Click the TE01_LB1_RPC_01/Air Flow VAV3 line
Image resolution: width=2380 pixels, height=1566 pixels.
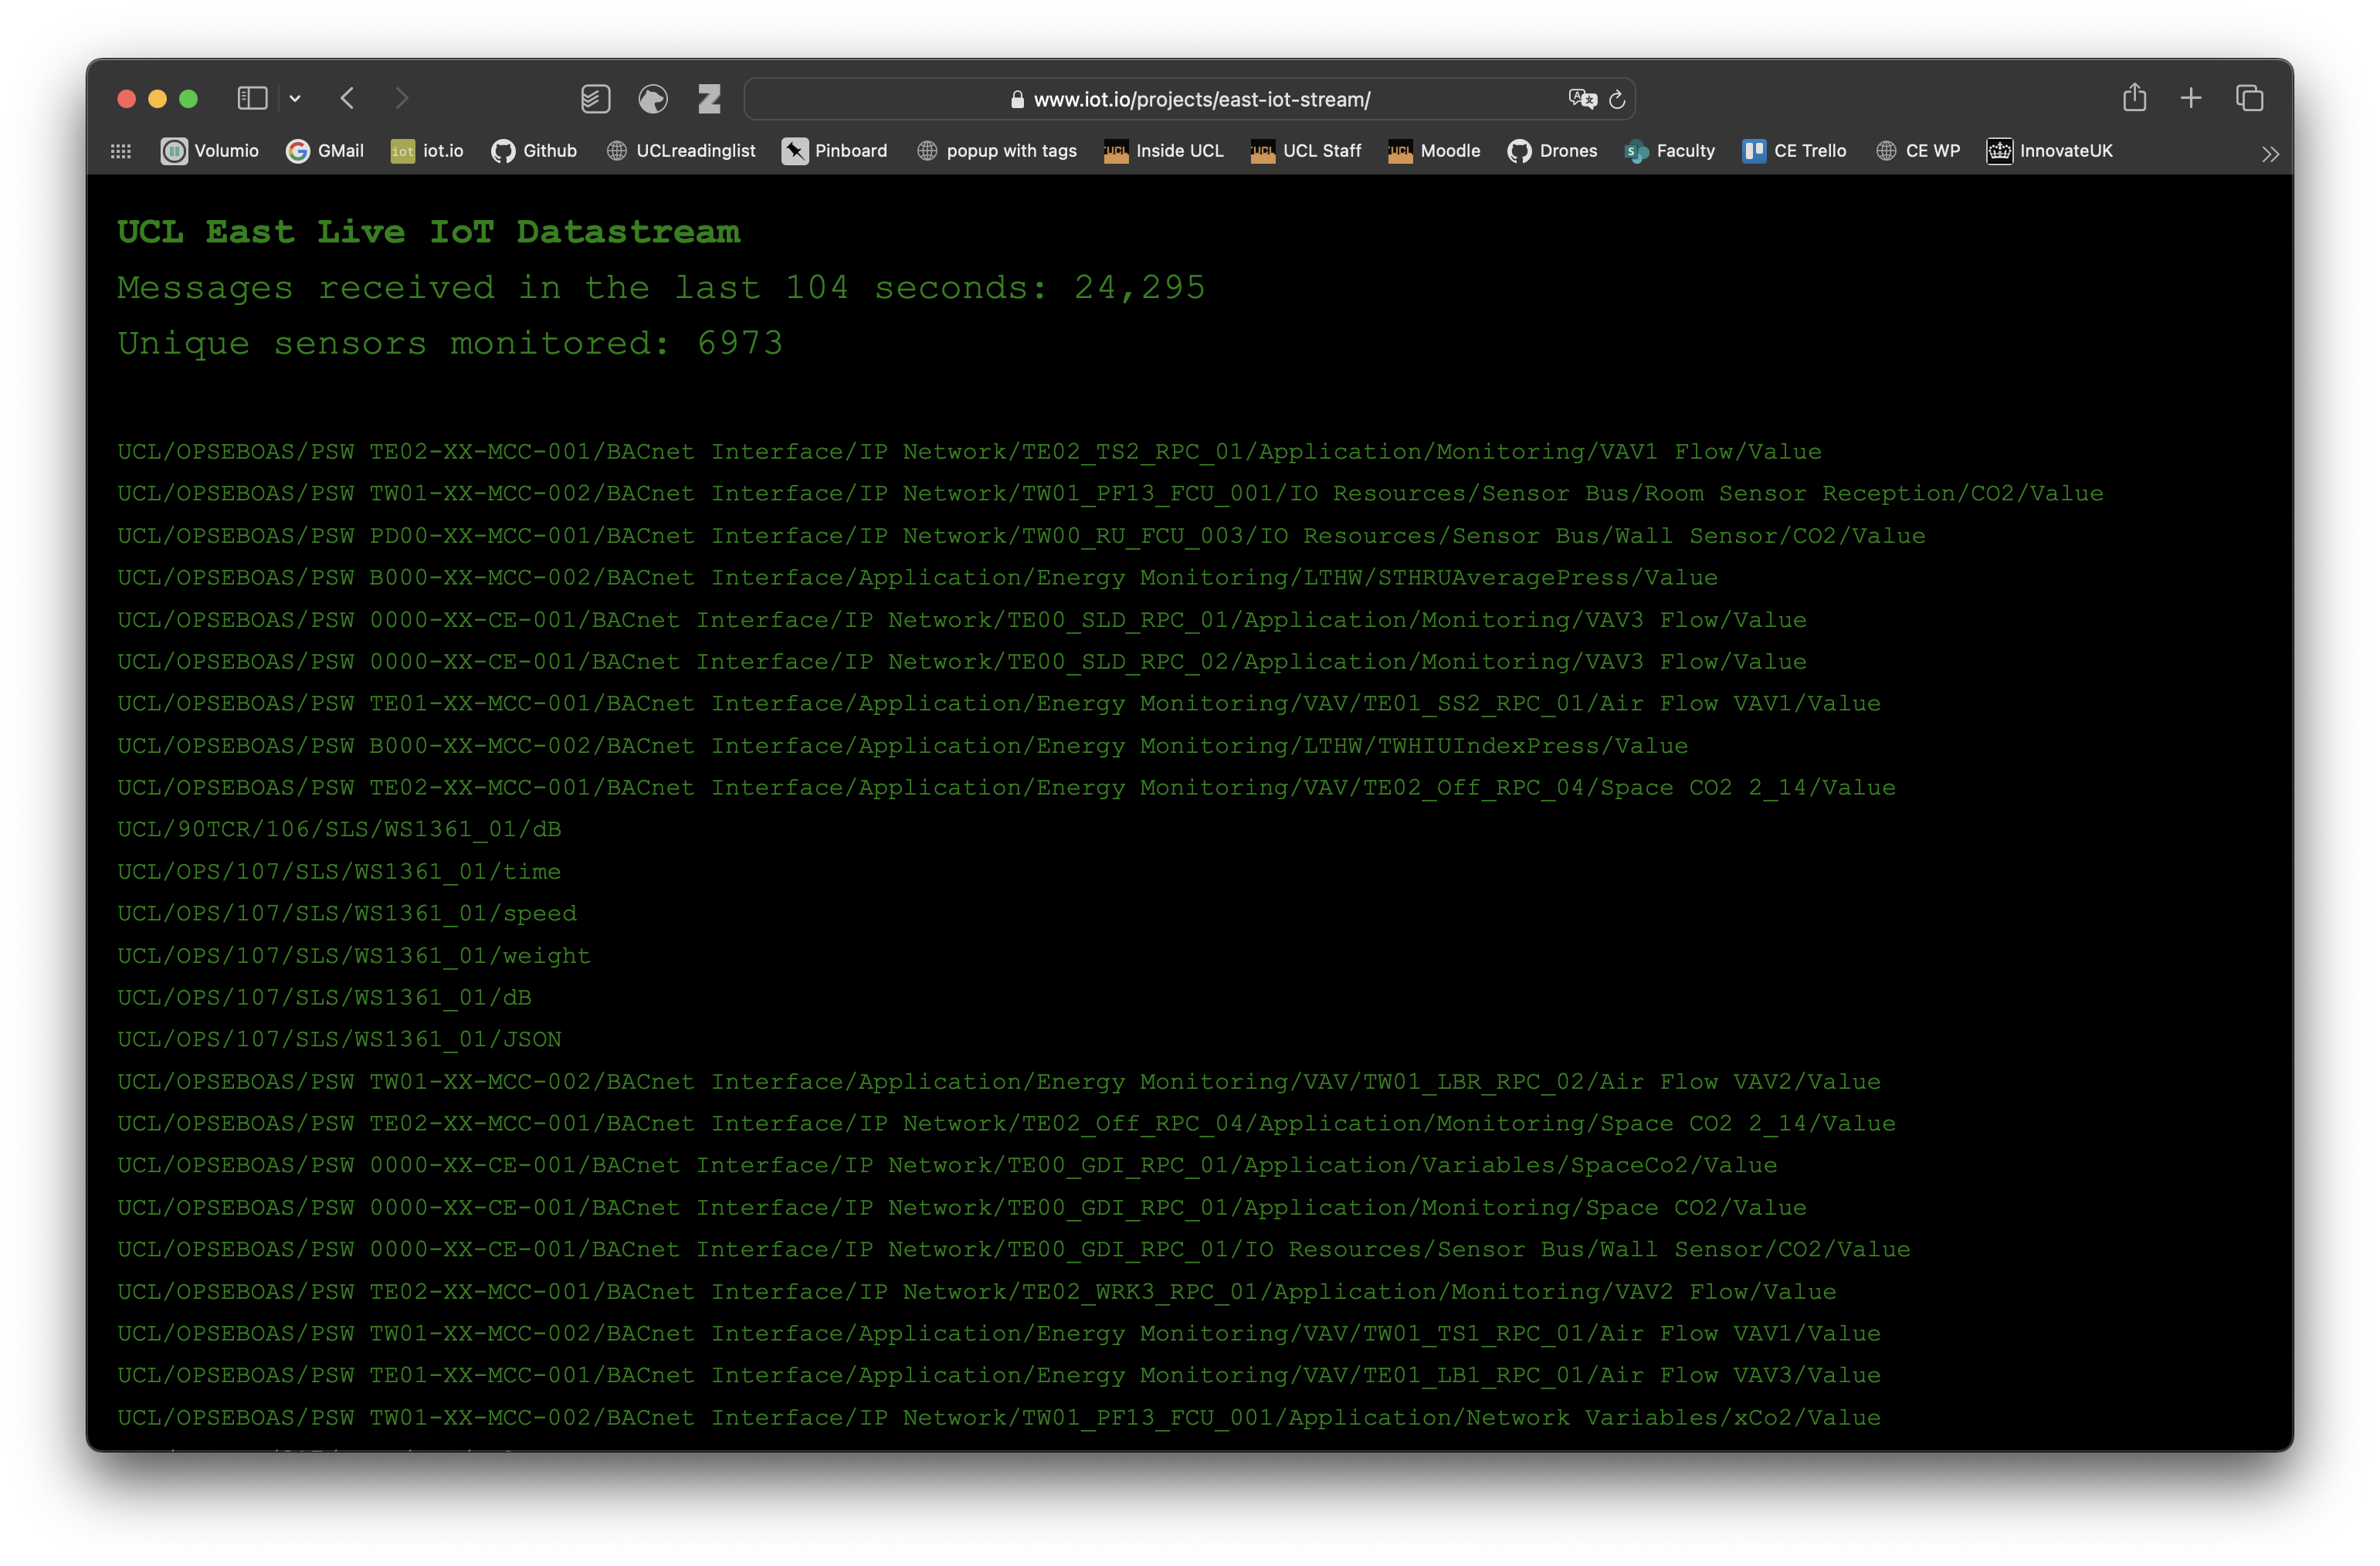[x=999, y=1376]
